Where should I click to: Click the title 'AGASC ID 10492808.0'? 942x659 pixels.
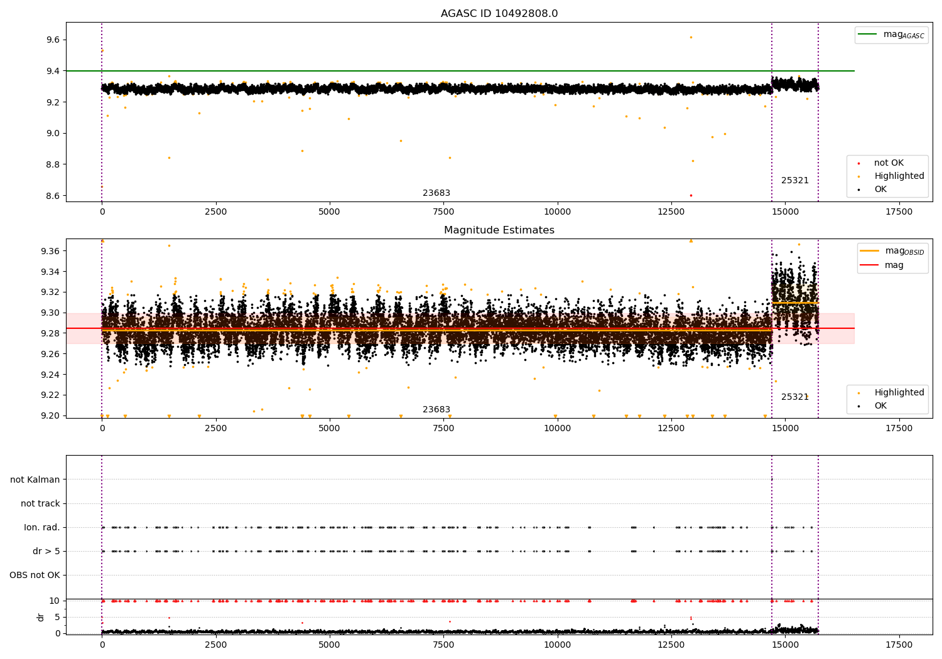pyautogui.click(x=499, y=14)
